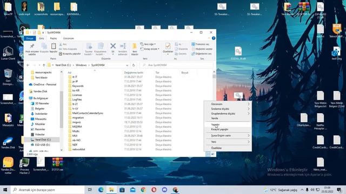Open Discord from the taskbar

pyautogui.click(x=164, y=190)
